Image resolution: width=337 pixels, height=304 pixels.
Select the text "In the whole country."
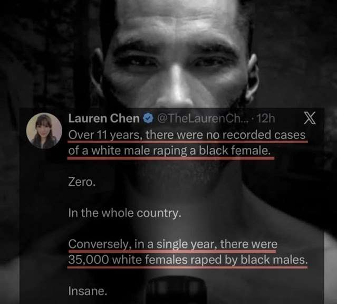[x=124, y=213]
